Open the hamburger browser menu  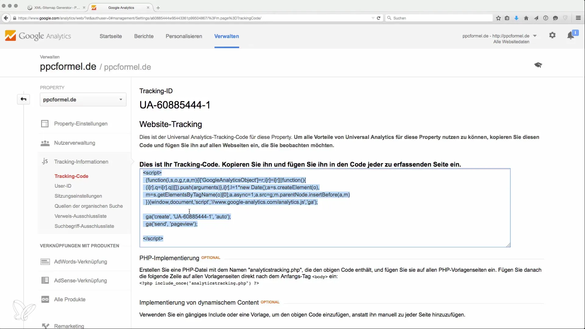[578, 18]
